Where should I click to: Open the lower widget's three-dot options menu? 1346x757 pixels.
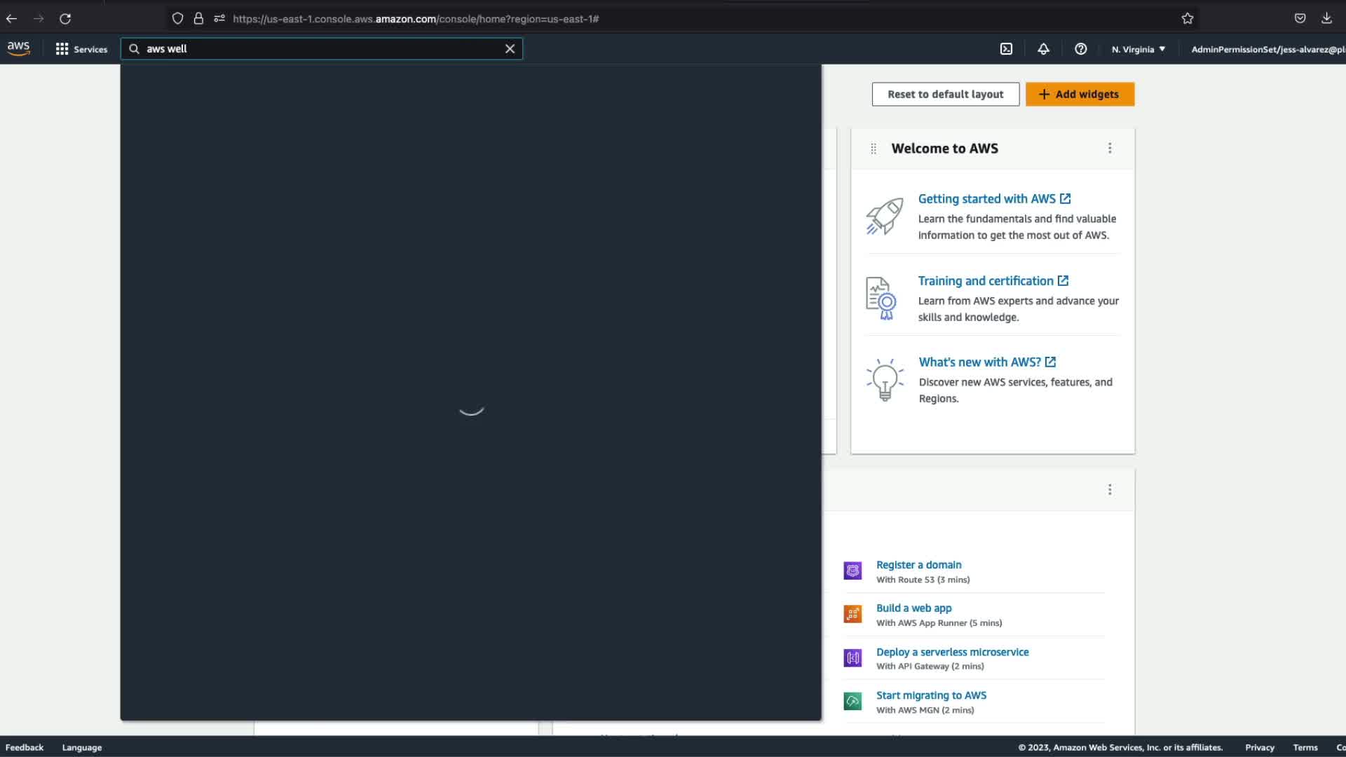coord(1109,489)
